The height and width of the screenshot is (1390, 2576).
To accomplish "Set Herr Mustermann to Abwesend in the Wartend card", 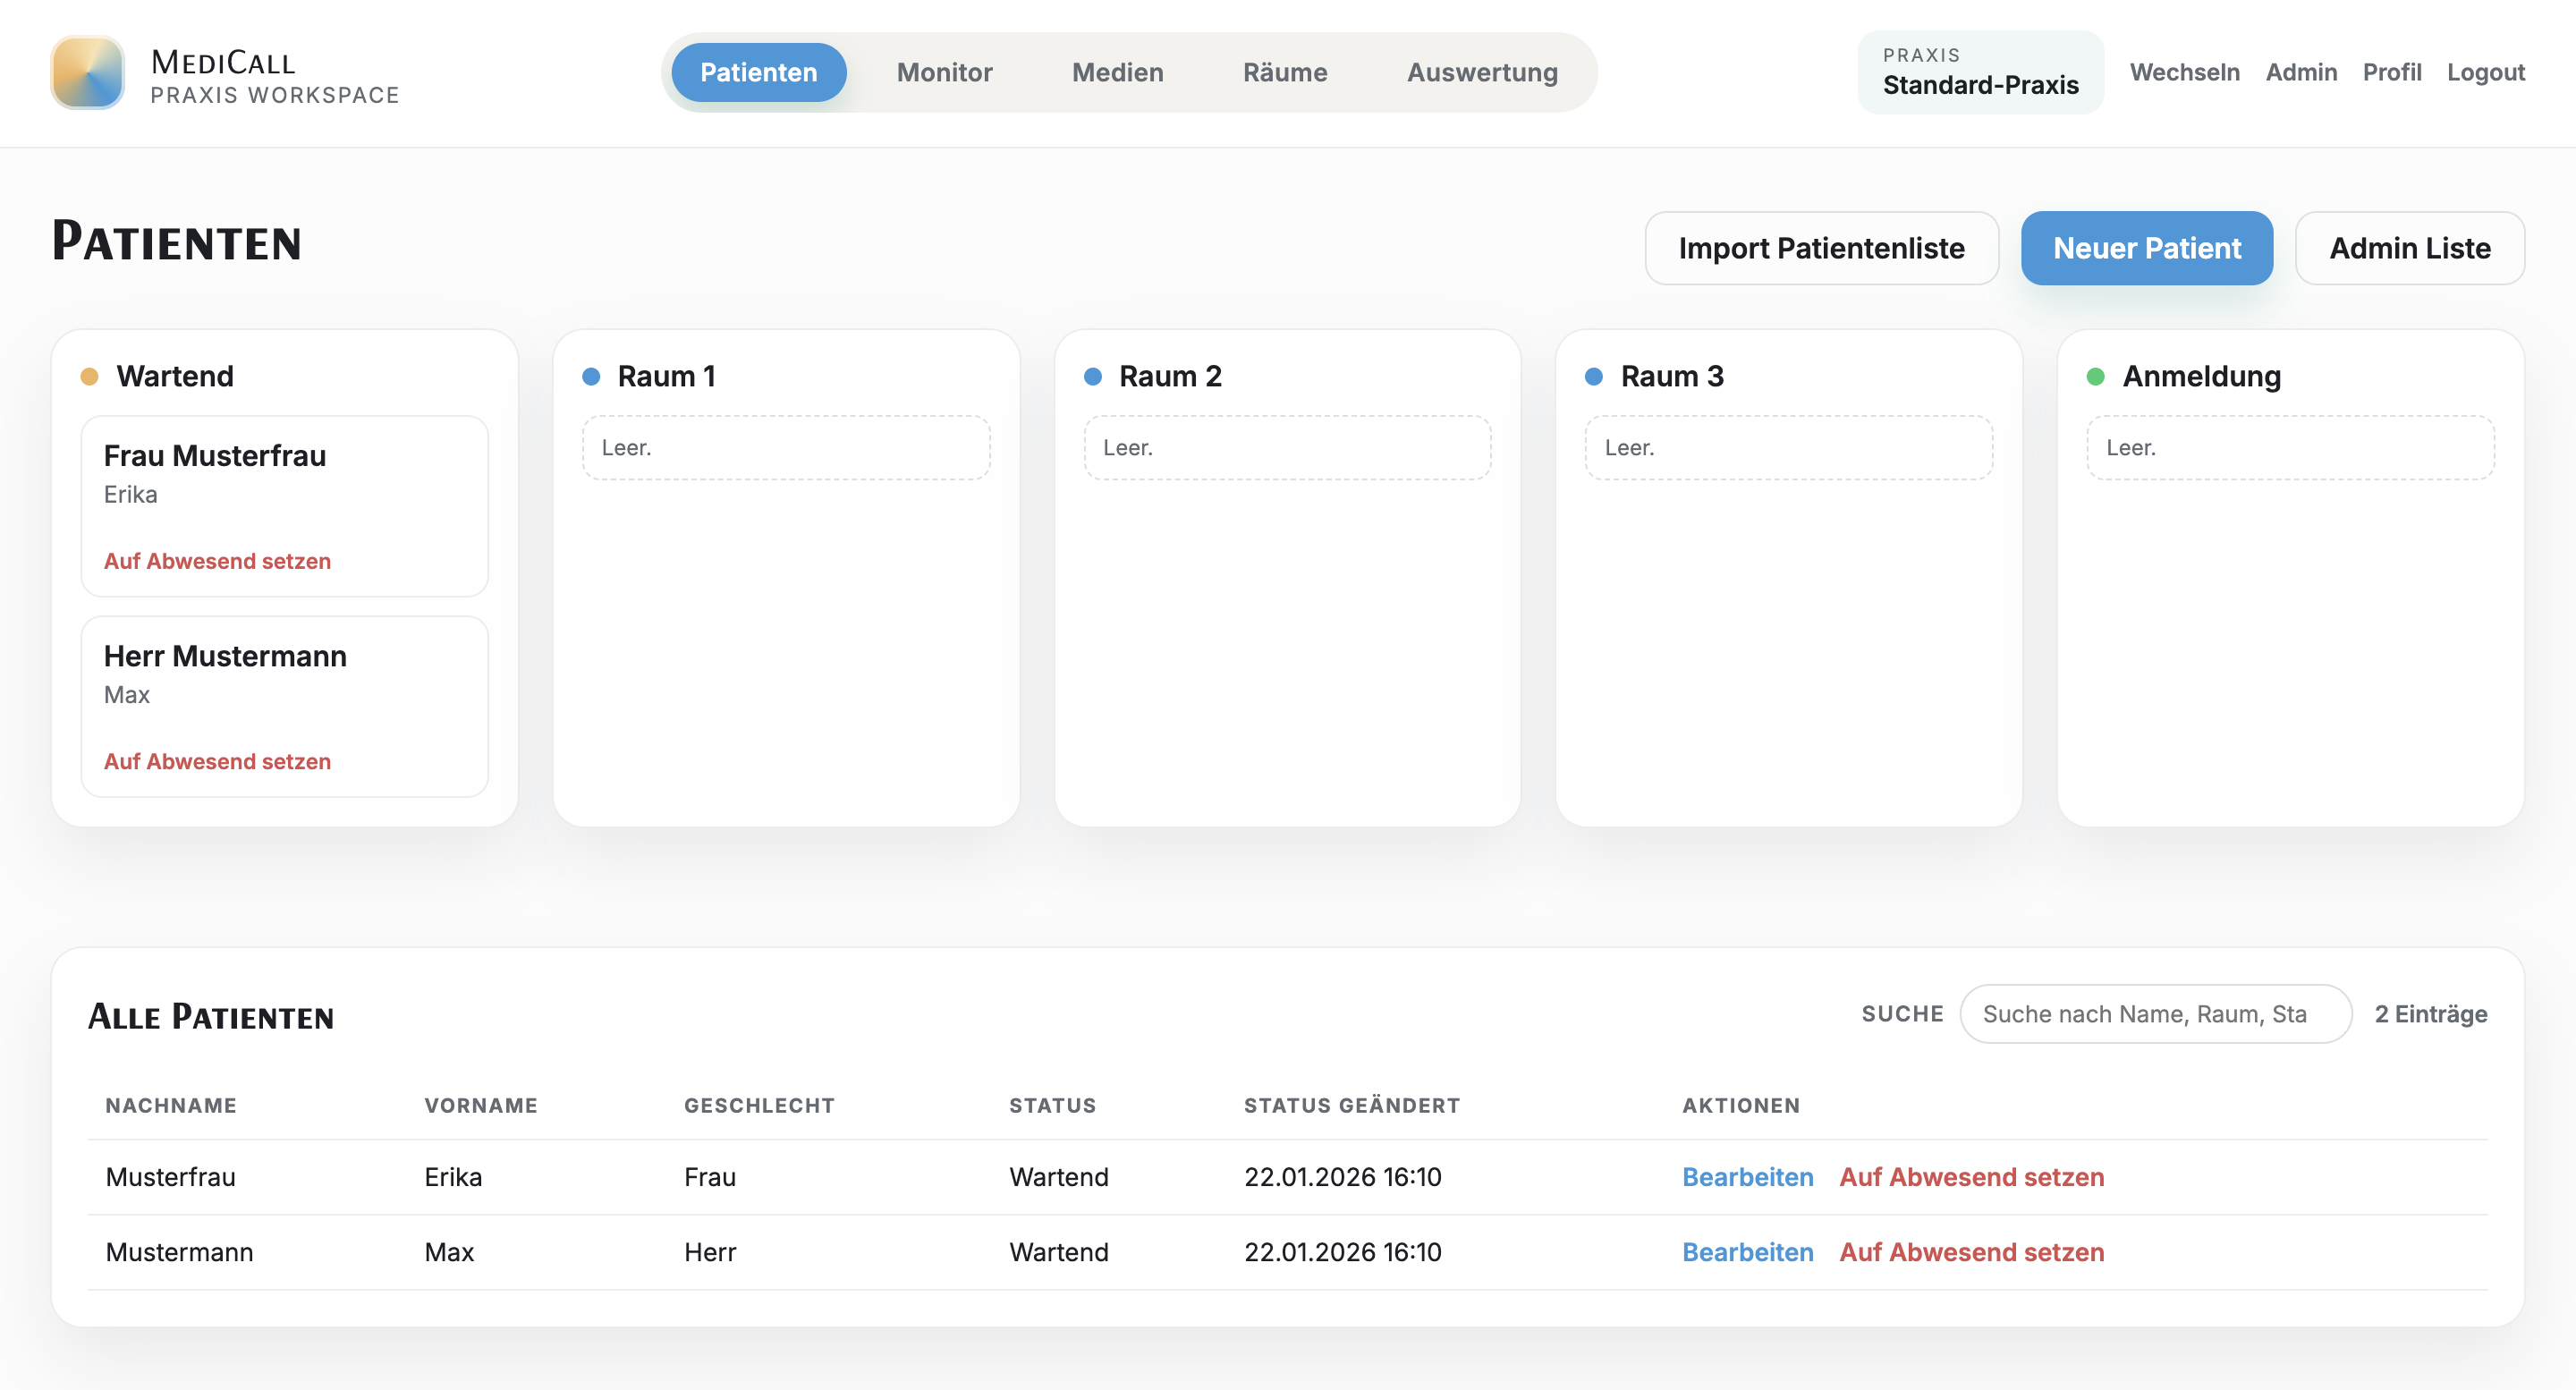I will point(216,761).
